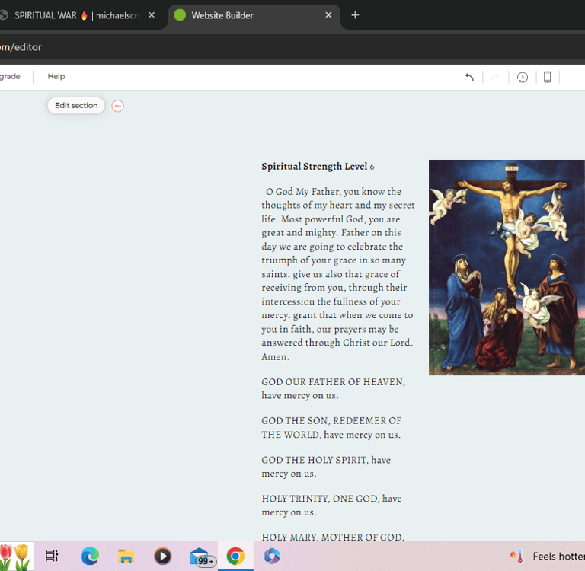Click the Upgrade link in toolbar
Image resolution: width=585 pixels, height=571 pixels.
[x=10, y=76]
